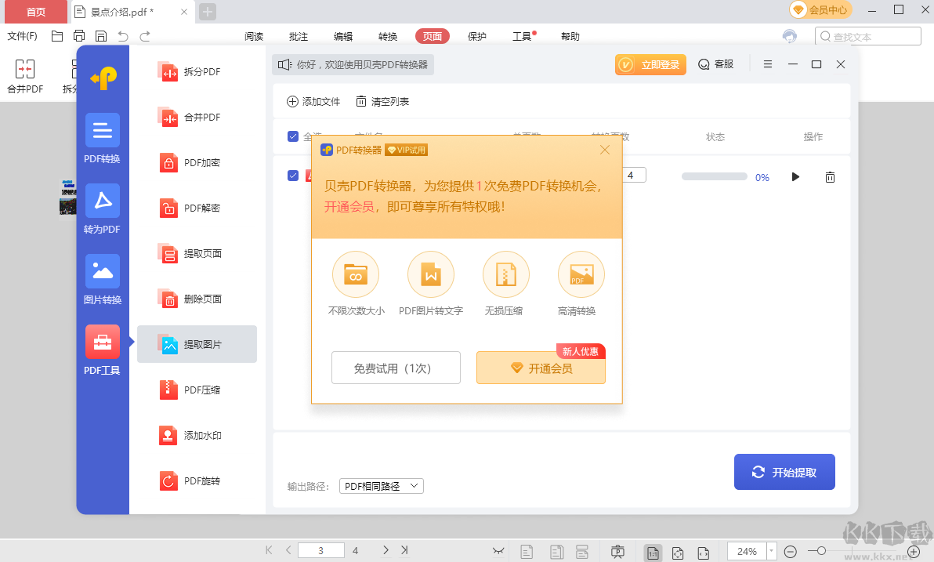Click the PDF图片转文字 feature icon
This screenshot has width=934, height=562.
point(431,275)
